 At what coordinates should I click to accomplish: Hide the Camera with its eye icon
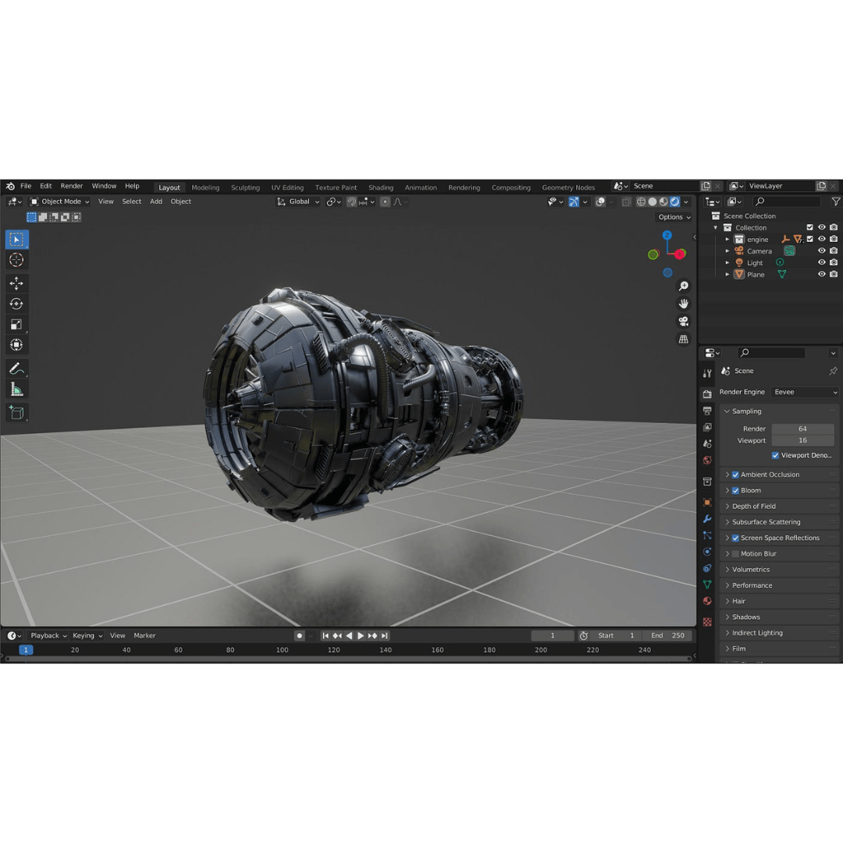coord(821,251)
